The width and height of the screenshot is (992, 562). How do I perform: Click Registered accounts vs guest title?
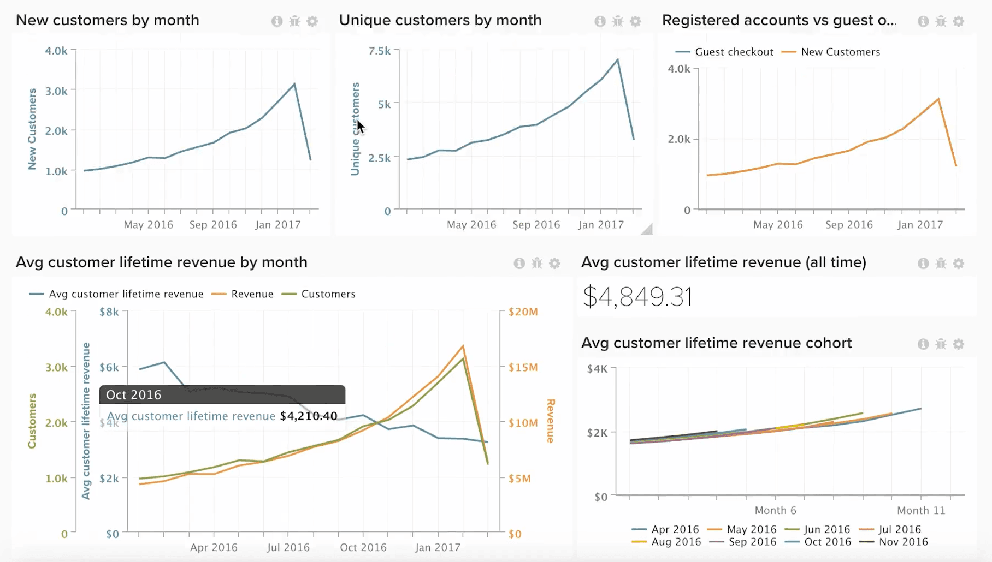click(779, 20)
